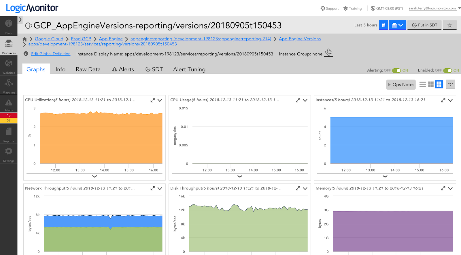
Task: Open the Training link
Action: point(352,8)
